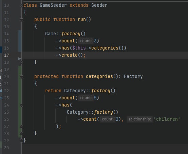This screenshot has height=154, width=188.
Task: Click the 'relationship:' parameter hint
Action: 140,119
